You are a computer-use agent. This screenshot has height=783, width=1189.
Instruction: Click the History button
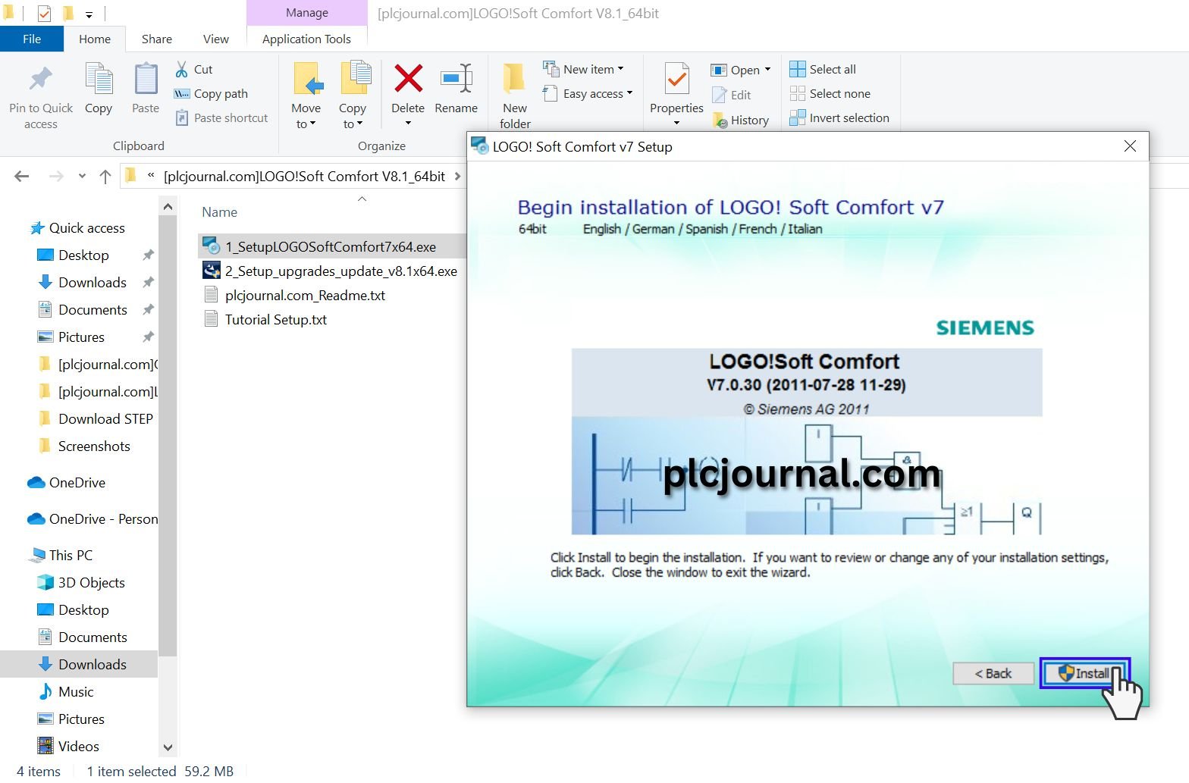pos(742,120)
